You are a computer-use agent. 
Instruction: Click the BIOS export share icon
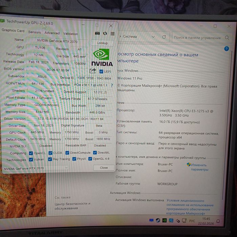point(93,71)
